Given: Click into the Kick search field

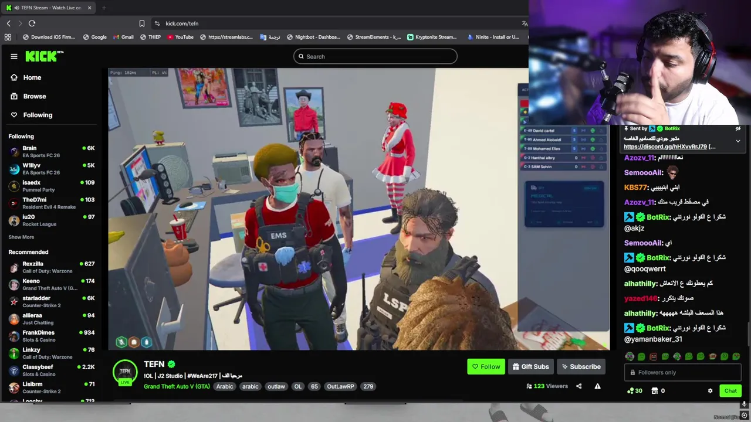Looking at the screenshot, I should coord(375,56).
